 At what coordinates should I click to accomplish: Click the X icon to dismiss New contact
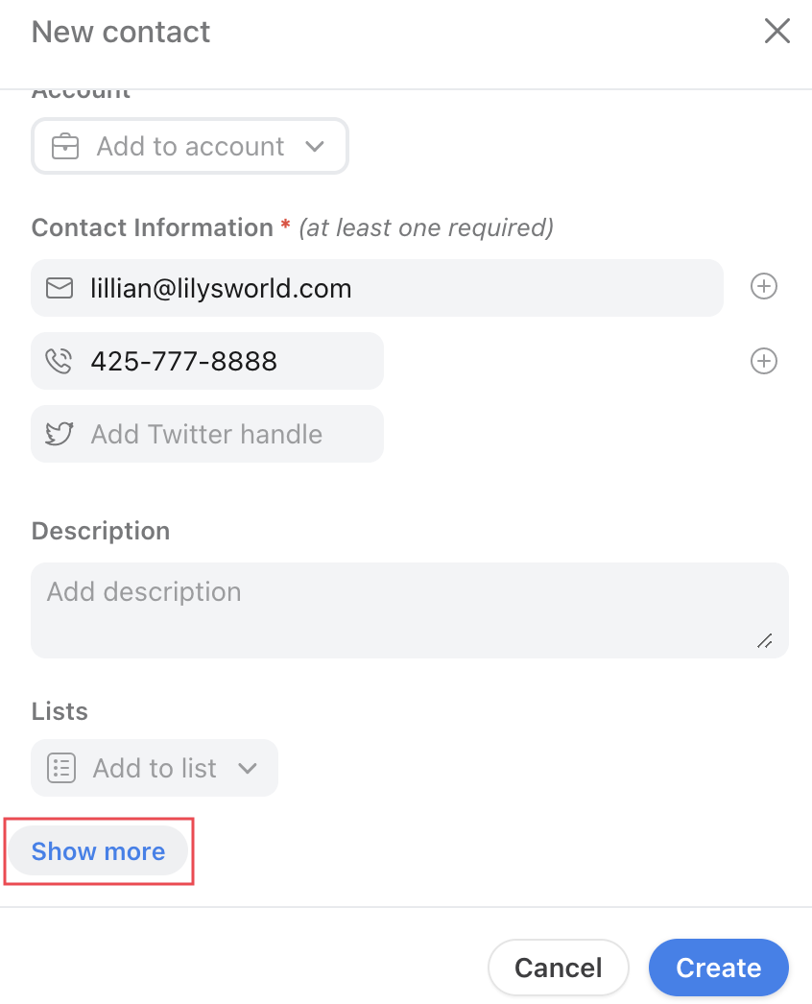click(x=776, y=31)
